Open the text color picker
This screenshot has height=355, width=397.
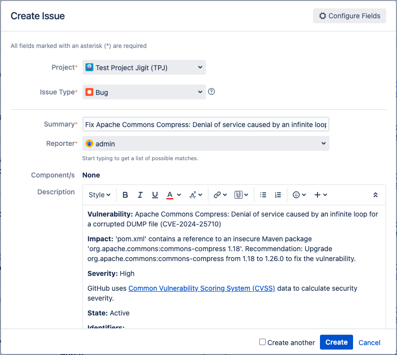[173, 195]
